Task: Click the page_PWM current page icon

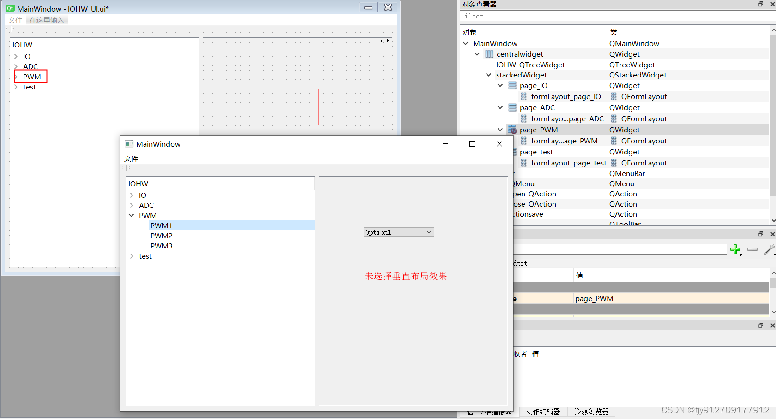Action: tap(512, 130)
